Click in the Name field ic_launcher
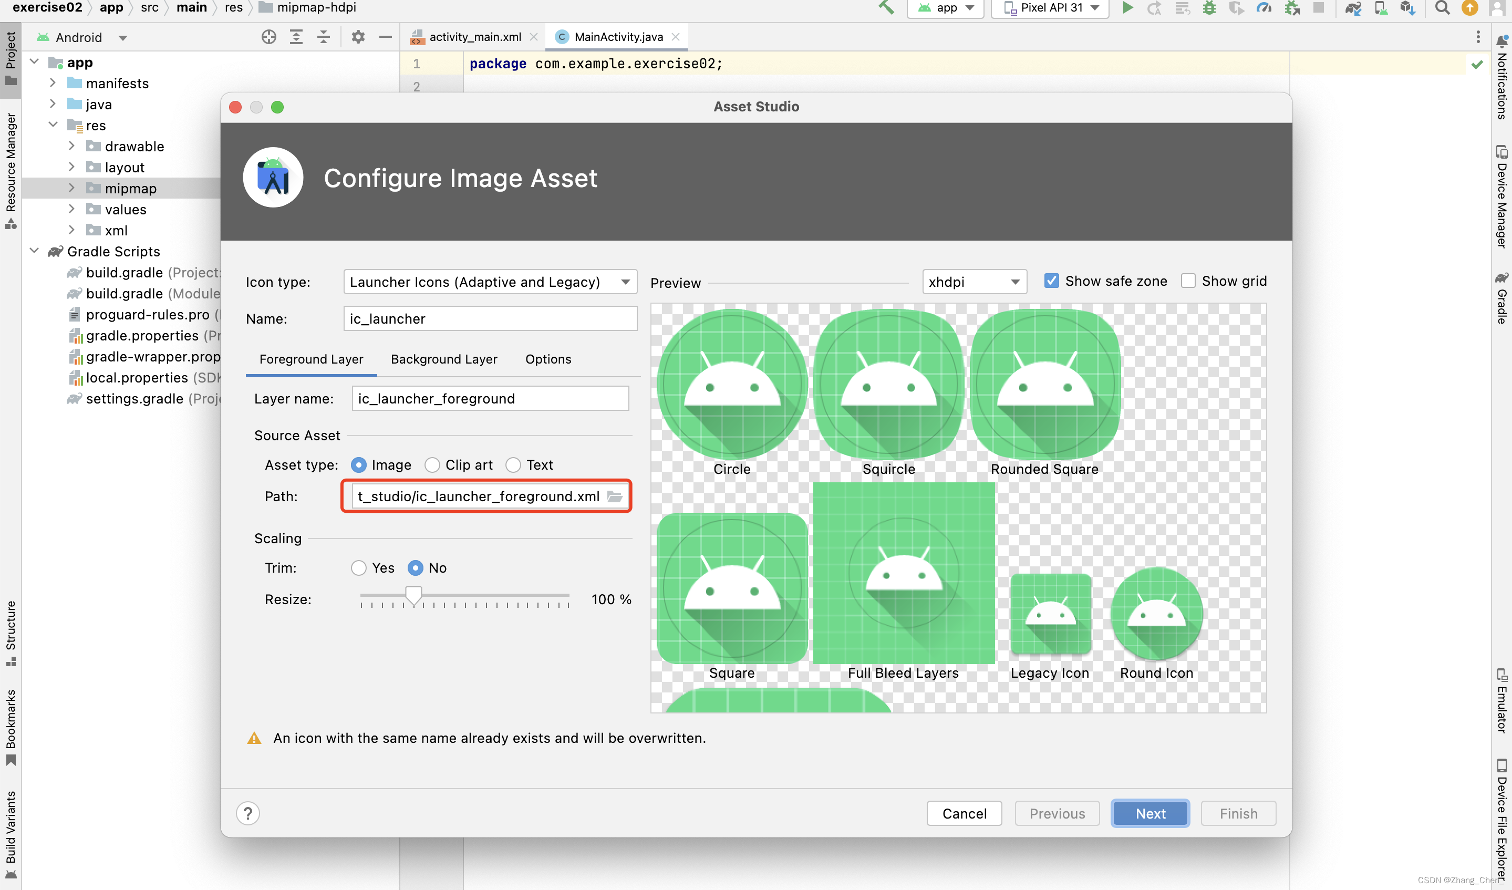The width and height of the screenshot is (1512, 890). (x=490, y=319)
